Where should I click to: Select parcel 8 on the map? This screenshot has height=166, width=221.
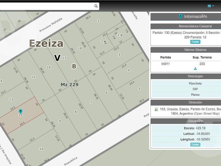point(76,112)
